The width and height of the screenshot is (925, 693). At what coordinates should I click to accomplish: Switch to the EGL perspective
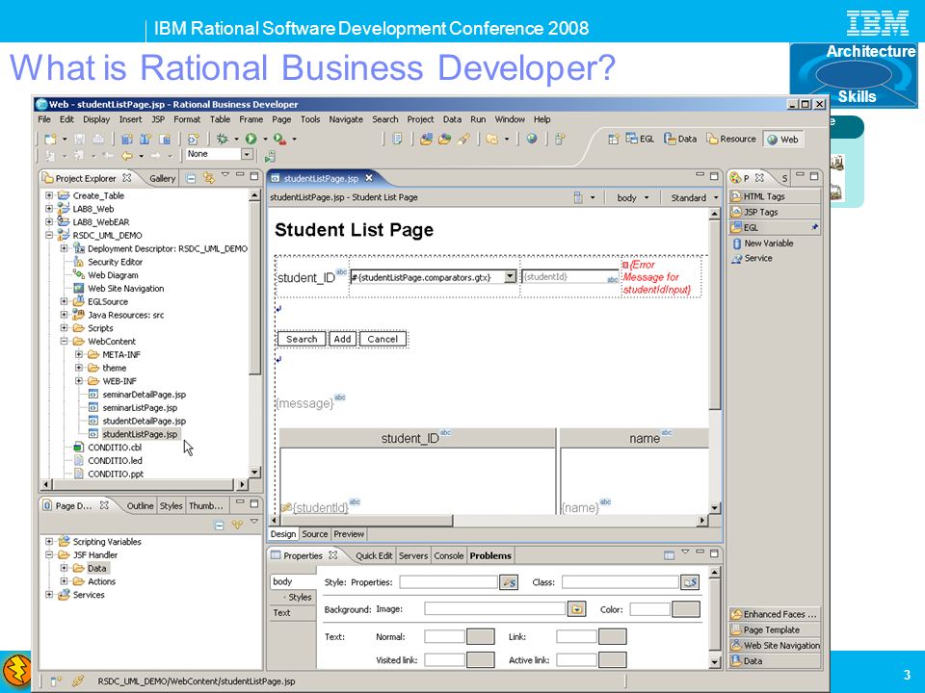tap(640, 139)
